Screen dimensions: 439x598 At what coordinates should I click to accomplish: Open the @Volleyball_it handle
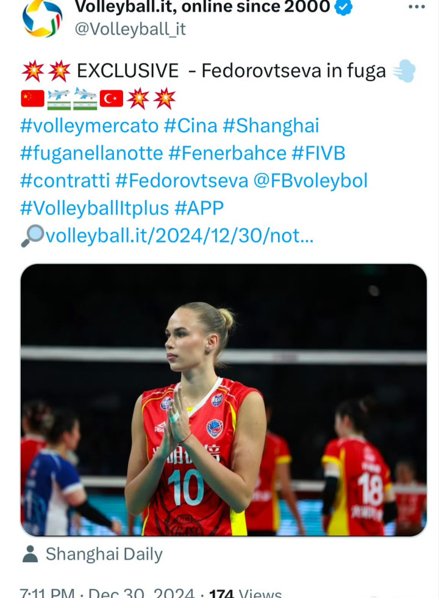[130, 29]
